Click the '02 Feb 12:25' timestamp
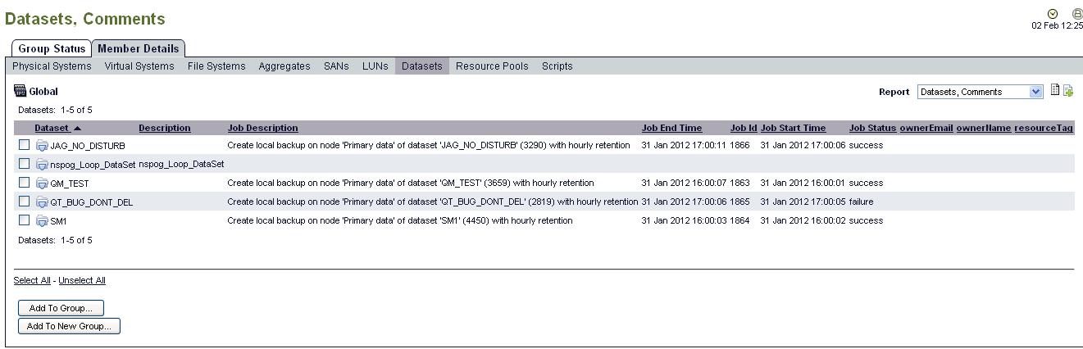The height and width of the screenshot is (349, 1083). click(1057, 25)
